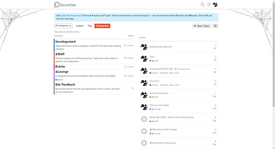Screen dimensions: 275x149
Task: Click gear avatar next to READ ME FIRST topic
Action: [144, 119]
